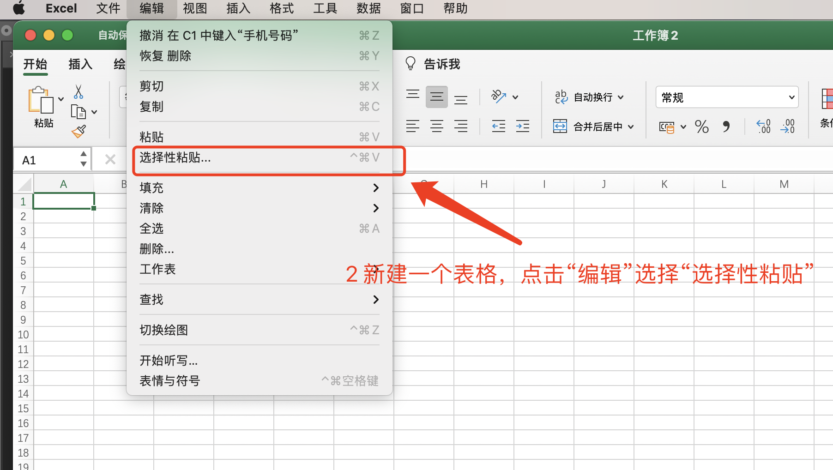The width and height of the screenshot is (833, 470).
Task: Choose 切换绘图 menu item
Action: point(260,330)
